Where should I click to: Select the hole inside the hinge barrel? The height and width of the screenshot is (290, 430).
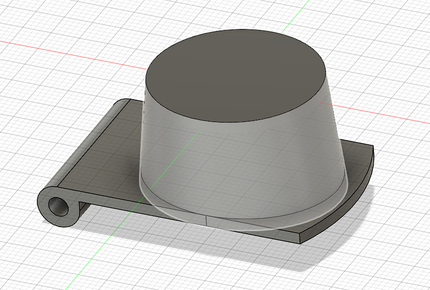point(58,206)
